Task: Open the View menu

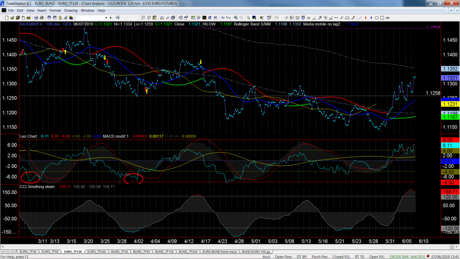Action: click(30, 11)
